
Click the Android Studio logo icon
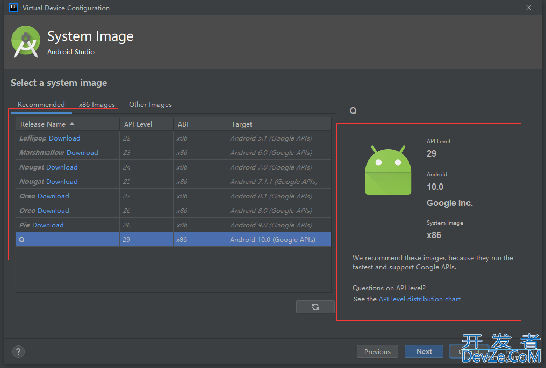click(25, 42)
